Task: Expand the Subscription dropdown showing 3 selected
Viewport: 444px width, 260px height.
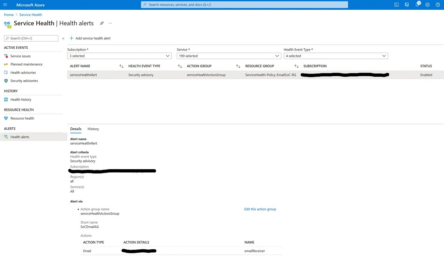Action: 120,56
